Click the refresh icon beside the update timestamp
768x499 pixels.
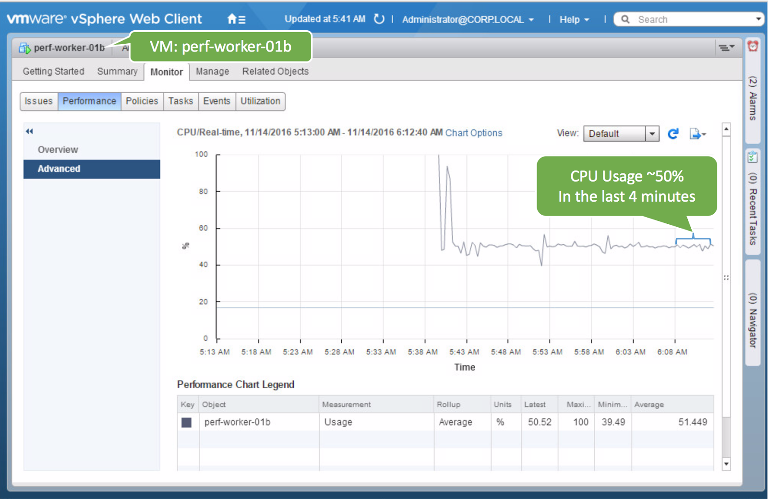[379, 19]
